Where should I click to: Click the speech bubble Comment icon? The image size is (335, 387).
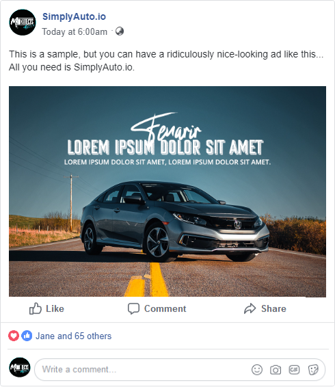coord(133,309)
